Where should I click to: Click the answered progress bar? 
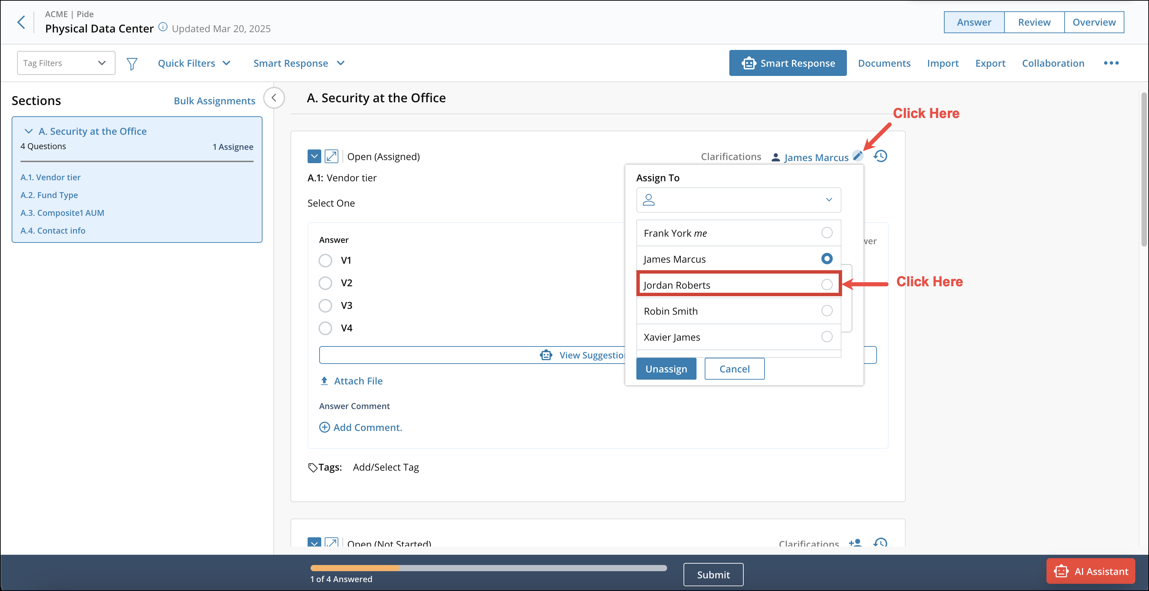tap(488, 568)
